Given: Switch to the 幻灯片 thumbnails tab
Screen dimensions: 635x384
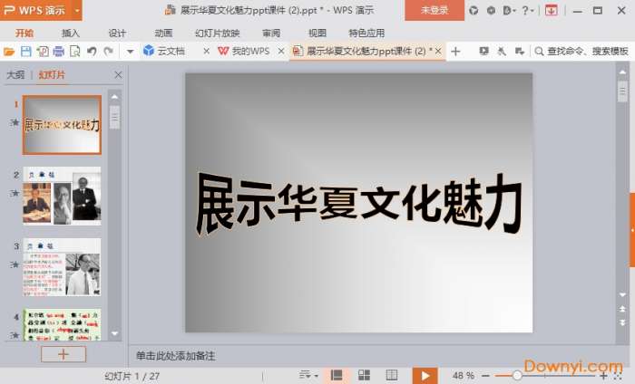Looking at the screenshot, I should [52, 74].
